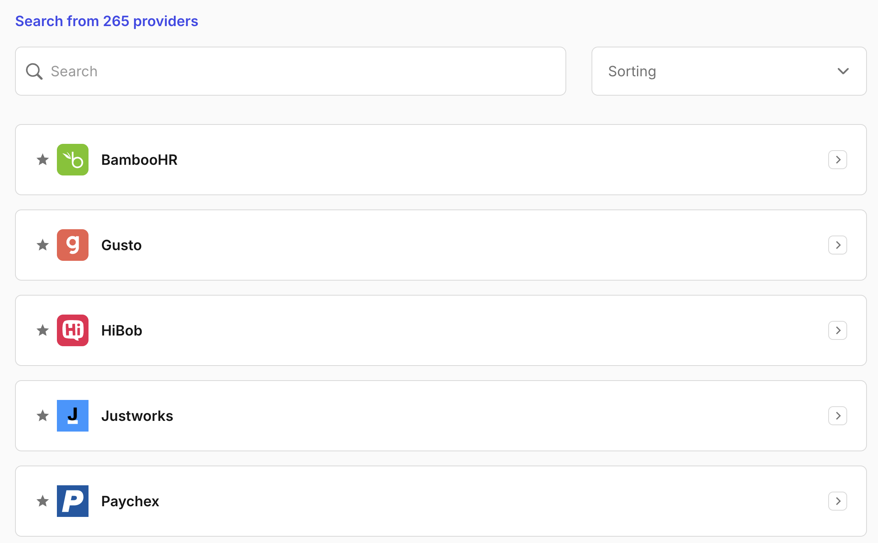Click the Paychex logo icon

point(73,501)
